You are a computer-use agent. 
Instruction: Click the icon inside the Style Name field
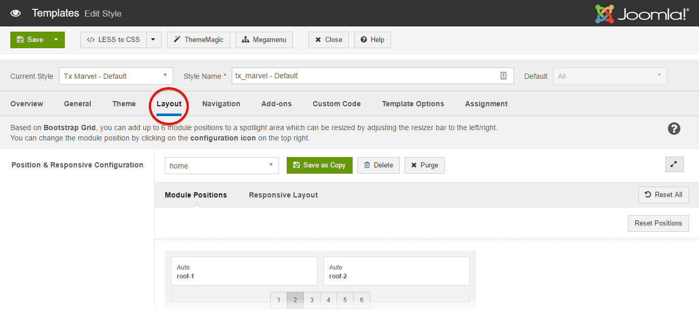(x=503, y=76)
